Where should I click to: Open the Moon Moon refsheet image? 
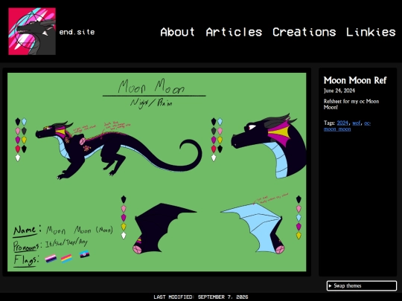click(156, 172)
